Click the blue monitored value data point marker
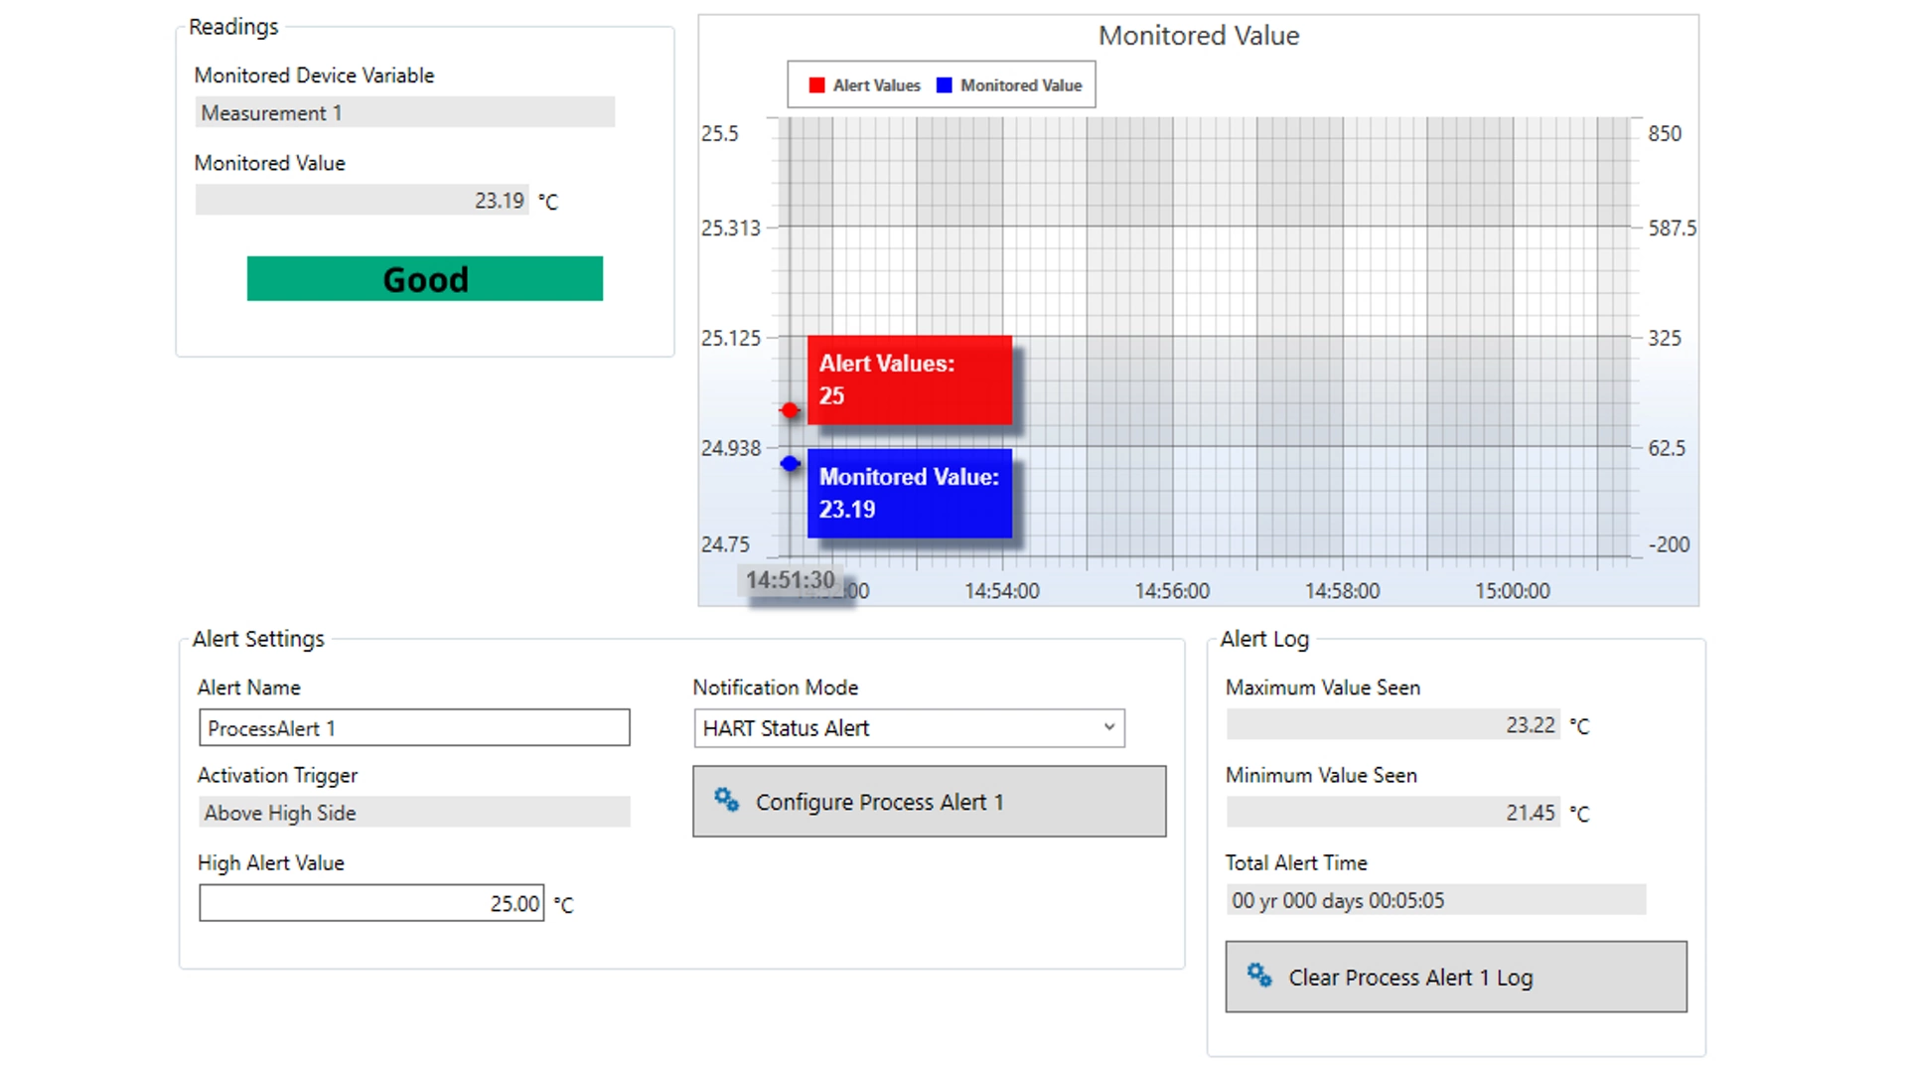Screen dimensions: 1907x1073 (790, 463)
